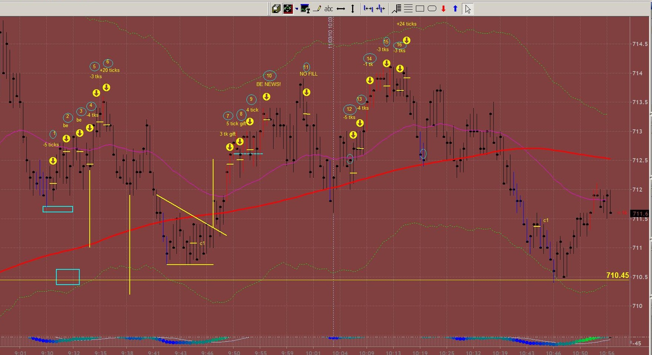Click the 10:56 time axis label

coord(607,352)
